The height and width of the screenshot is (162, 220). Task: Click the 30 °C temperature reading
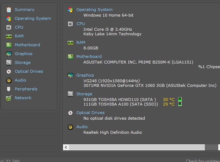[x=169, y=100]
